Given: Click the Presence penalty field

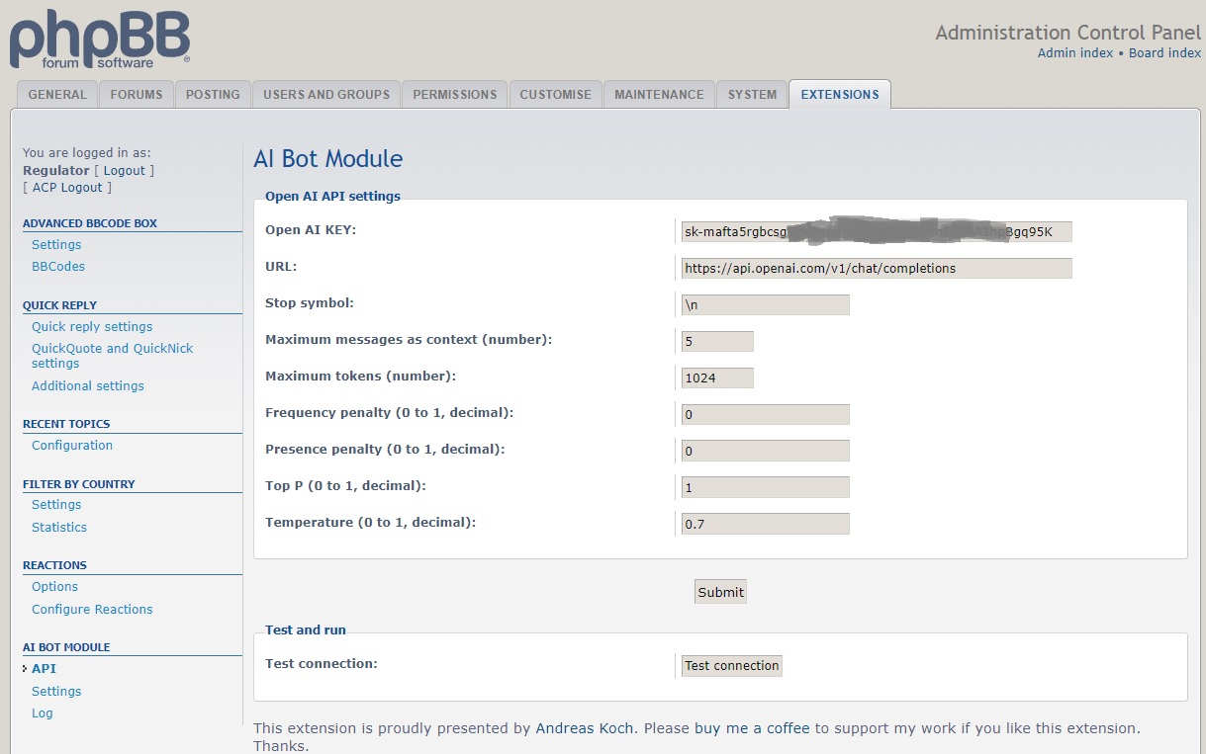Looking at the screenshot, I should (766, 451).
